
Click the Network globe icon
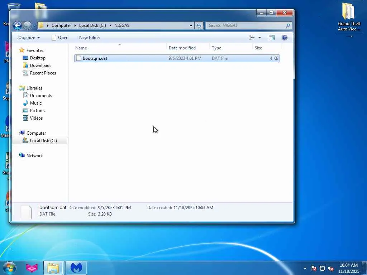point(22,155)
